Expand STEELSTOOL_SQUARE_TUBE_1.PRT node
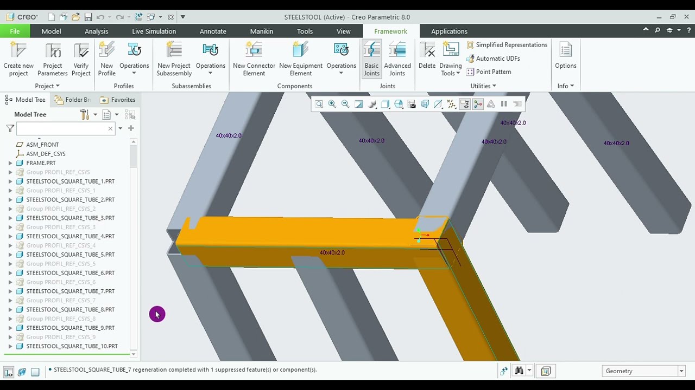The width and height of the screenshot is (695, 390). tap(10, 181)
